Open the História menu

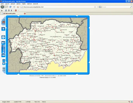19,4
